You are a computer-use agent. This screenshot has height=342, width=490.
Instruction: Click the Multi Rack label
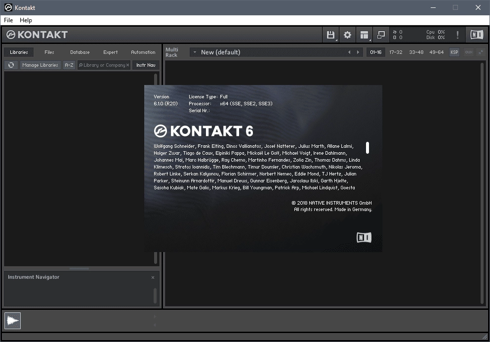click(x=171, y=52)
